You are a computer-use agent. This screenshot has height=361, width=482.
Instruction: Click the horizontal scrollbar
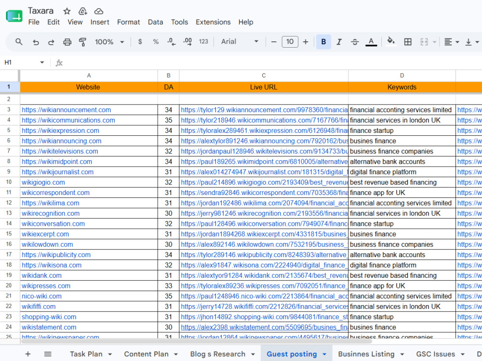(x=197, y=341)
